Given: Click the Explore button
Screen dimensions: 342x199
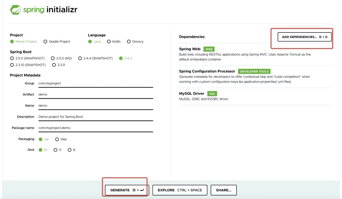Looking at the screenshot, I should click(180, 190).
